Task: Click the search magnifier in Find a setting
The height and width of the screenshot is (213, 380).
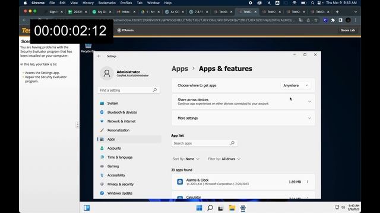Action: point(154,90)
